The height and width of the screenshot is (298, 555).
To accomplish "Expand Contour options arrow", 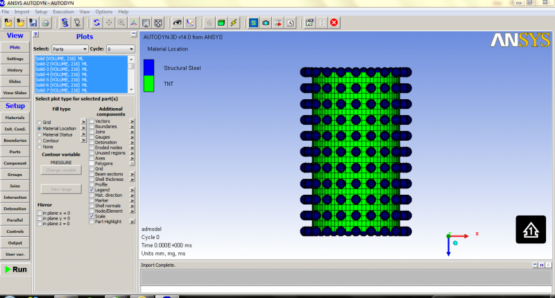I will pos(83,141).
